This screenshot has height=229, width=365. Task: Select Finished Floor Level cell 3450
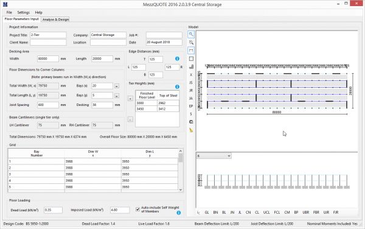coord(147,109)
